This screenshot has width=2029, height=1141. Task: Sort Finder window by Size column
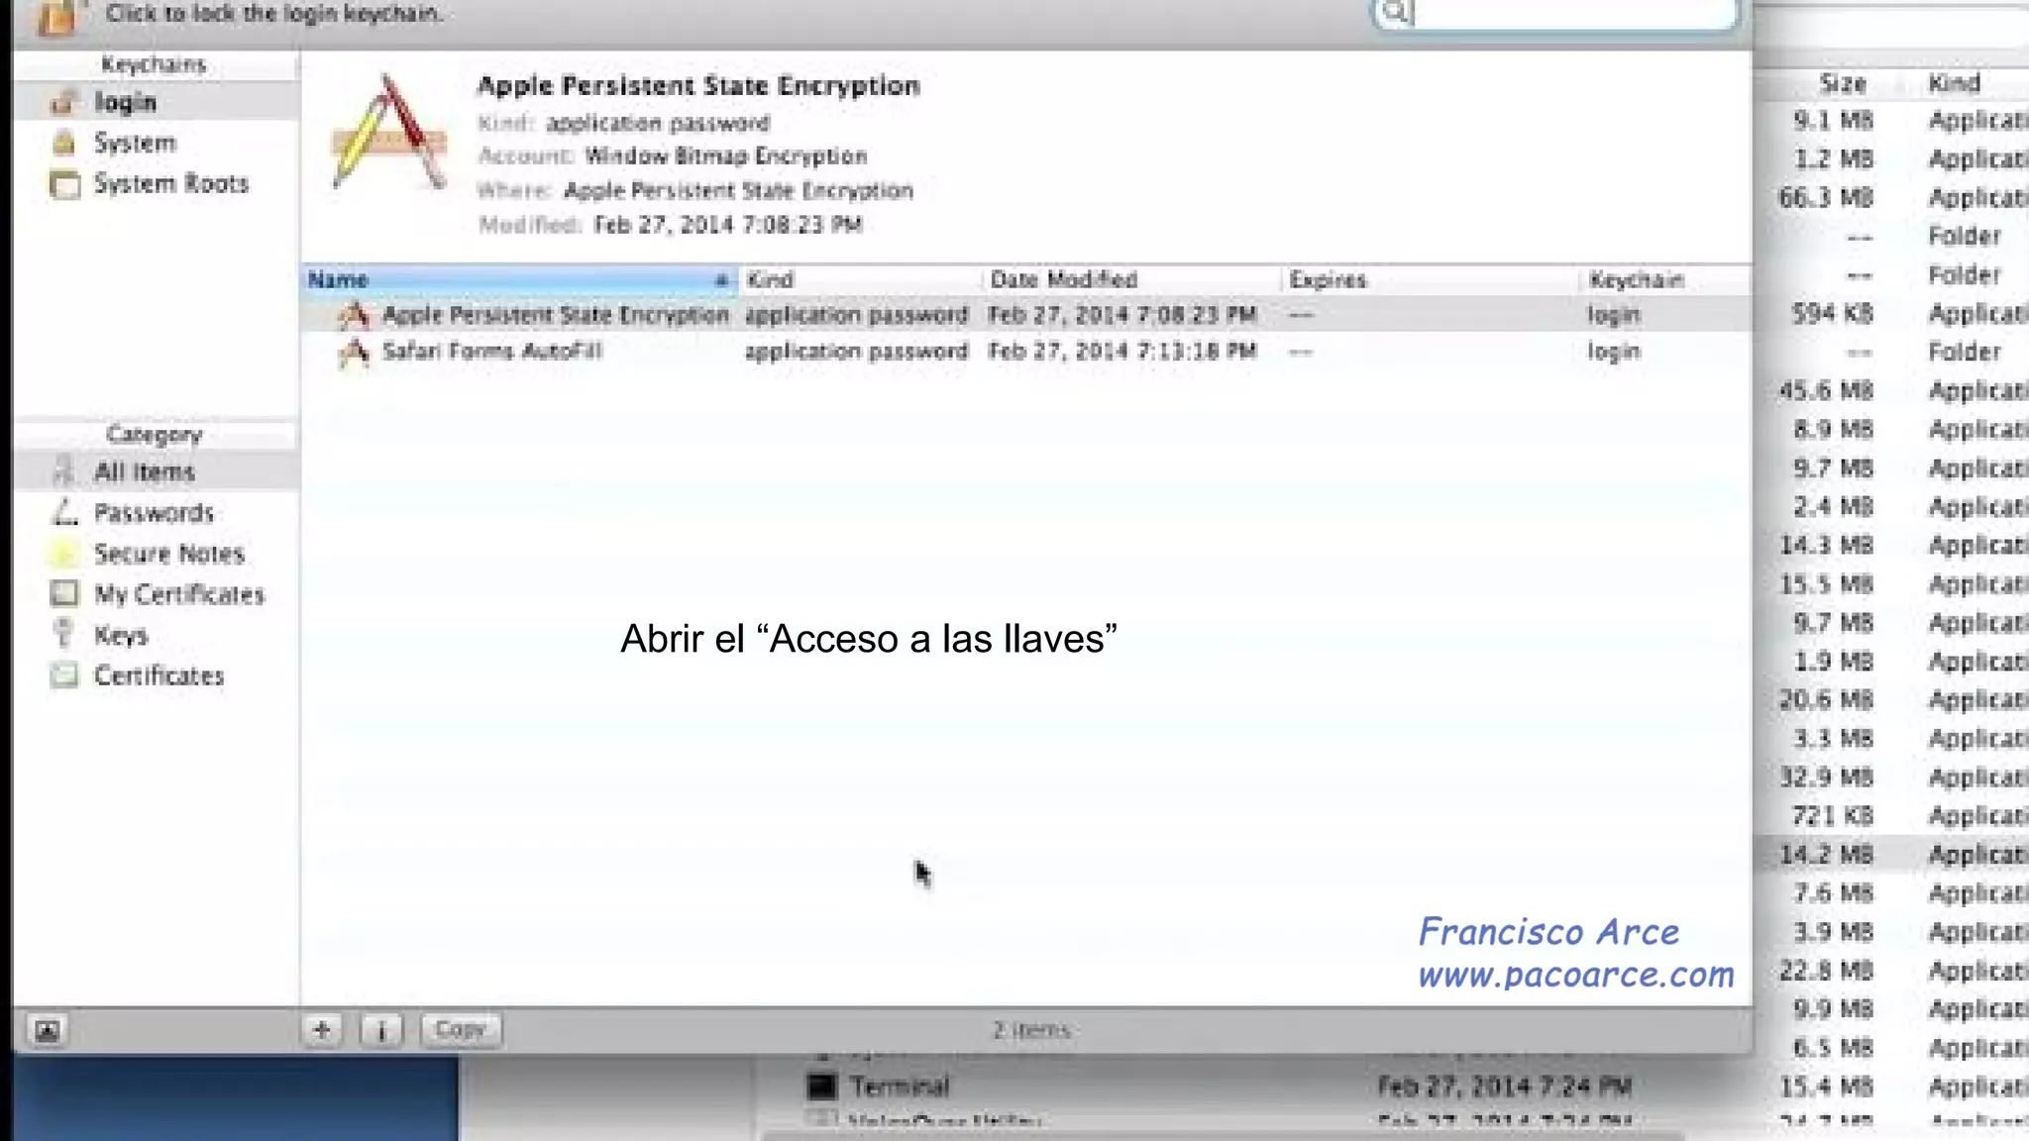(x=1843, y=83)
